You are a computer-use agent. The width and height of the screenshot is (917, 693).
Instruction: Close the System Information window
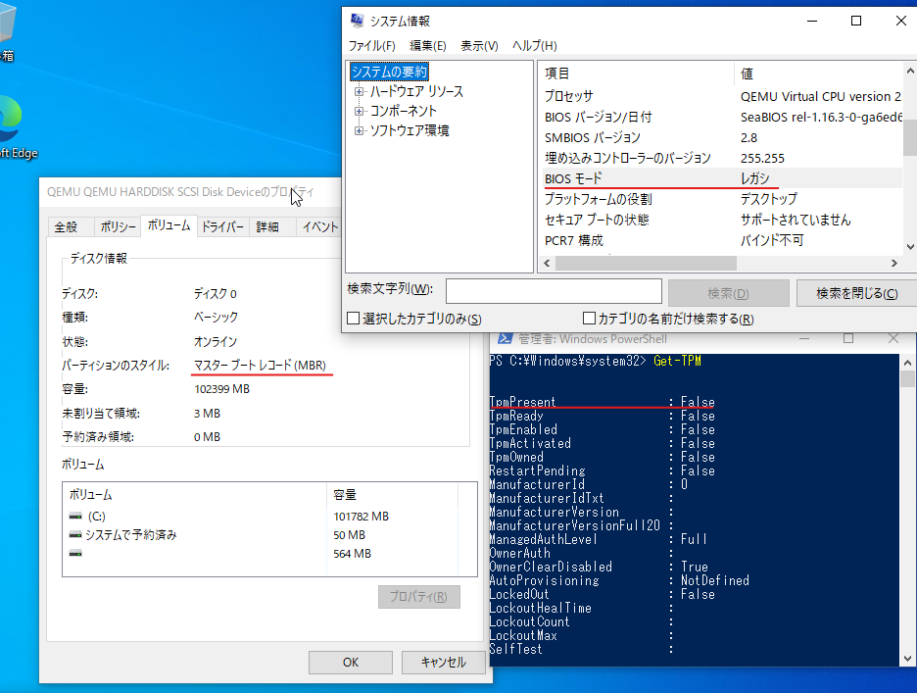[900, 21]
